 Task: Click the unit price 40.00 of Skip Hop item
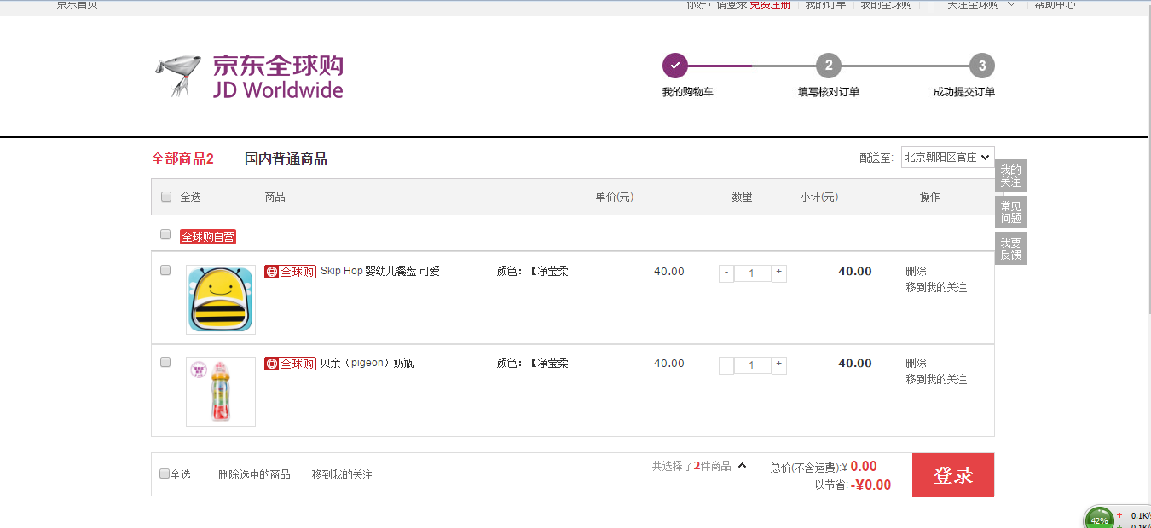tap(669, 272)
